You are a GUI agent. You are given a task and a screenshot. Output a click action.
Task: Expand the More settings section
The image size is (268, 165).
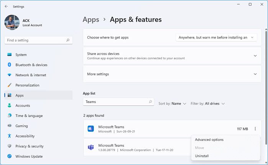(255, 74)
